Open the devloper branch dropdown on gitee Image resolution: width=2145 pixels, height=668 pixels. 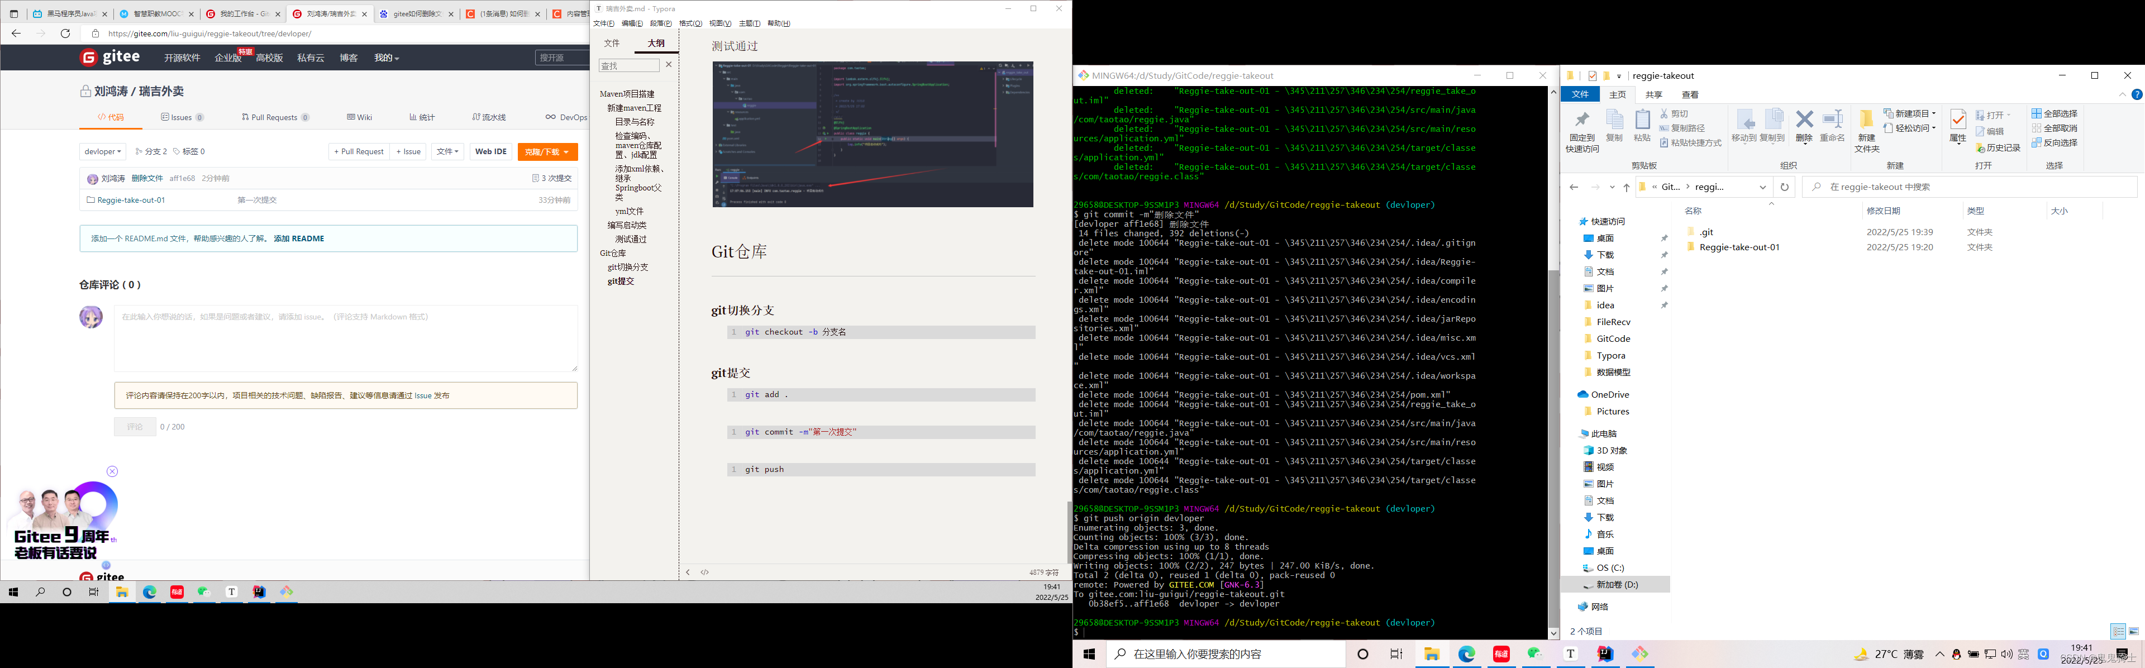(103, 151)
